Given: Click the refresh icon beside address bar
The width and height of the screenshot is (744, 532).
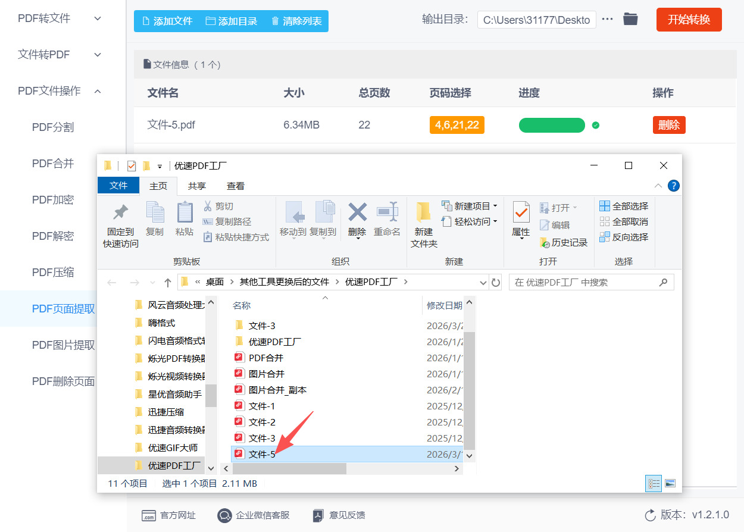Looking at the screenshot, I should [x=496, y=282].
